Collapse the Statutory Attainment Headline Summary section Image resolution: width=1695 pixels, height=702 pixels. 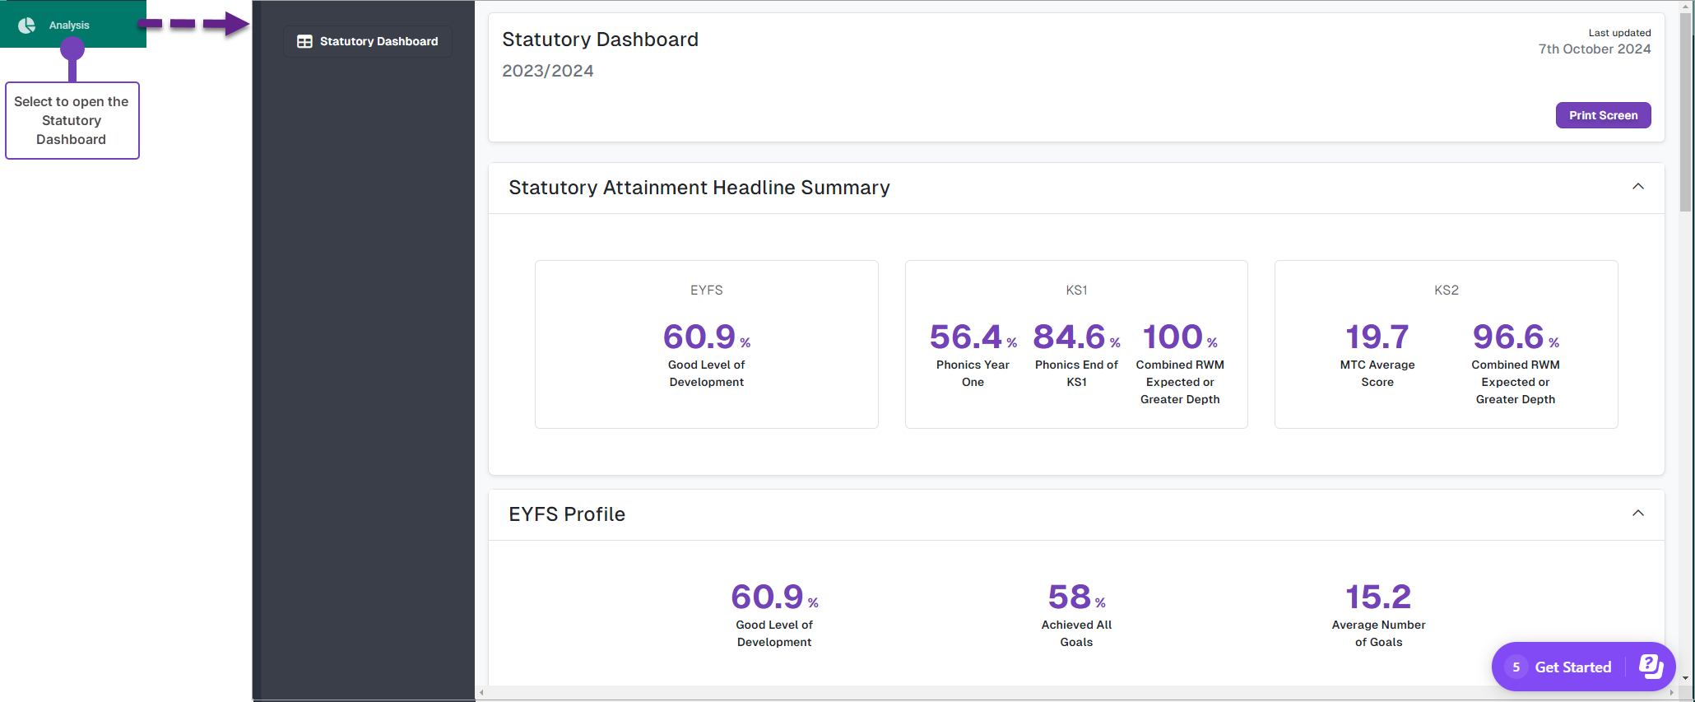pos(1637,187)
